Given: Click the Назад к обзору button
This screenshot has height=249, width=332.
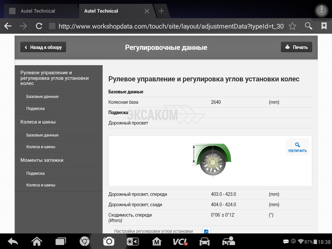Looking at the screenshot, I should point(43,47).
